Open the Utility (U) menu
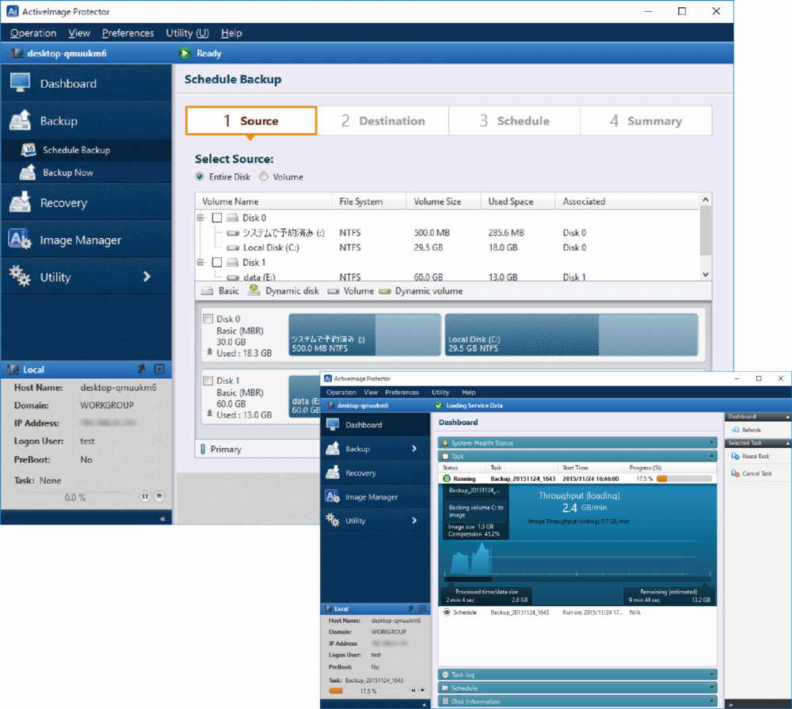 [187, 32]
